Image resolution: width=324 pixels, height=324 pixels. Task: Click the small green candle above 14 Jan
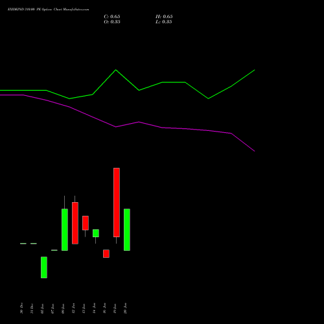[x=96, y=233]
